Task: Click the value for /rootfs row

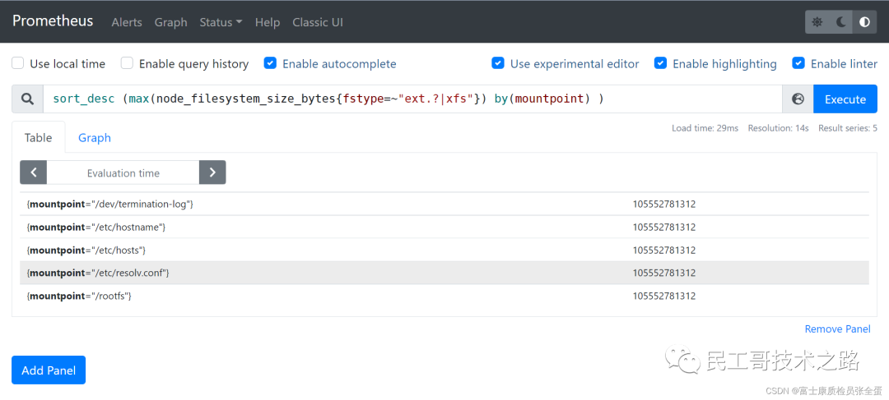Action: click(664, 296)
